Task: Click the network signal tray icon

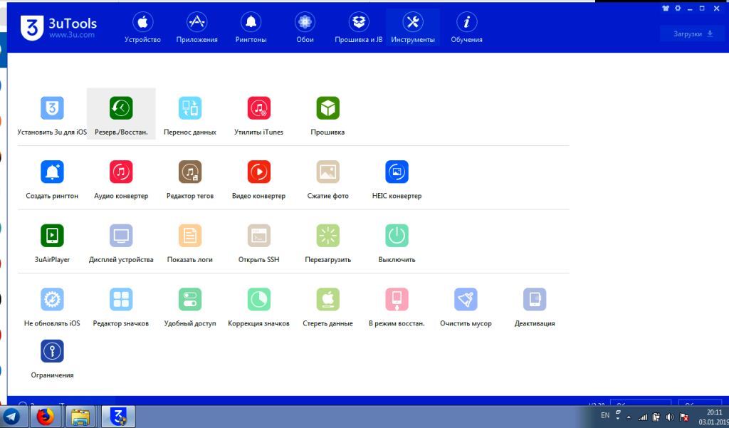Action: click(x=643, y=417)
